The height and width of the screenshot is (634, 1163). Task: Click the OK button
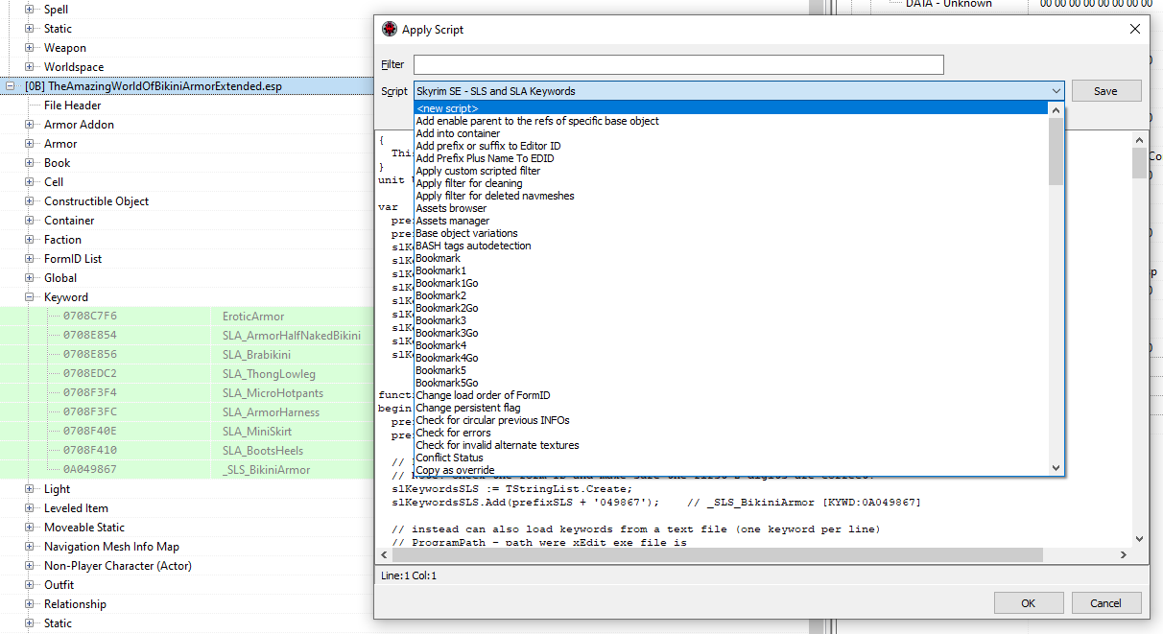[x=1028, y=603]
